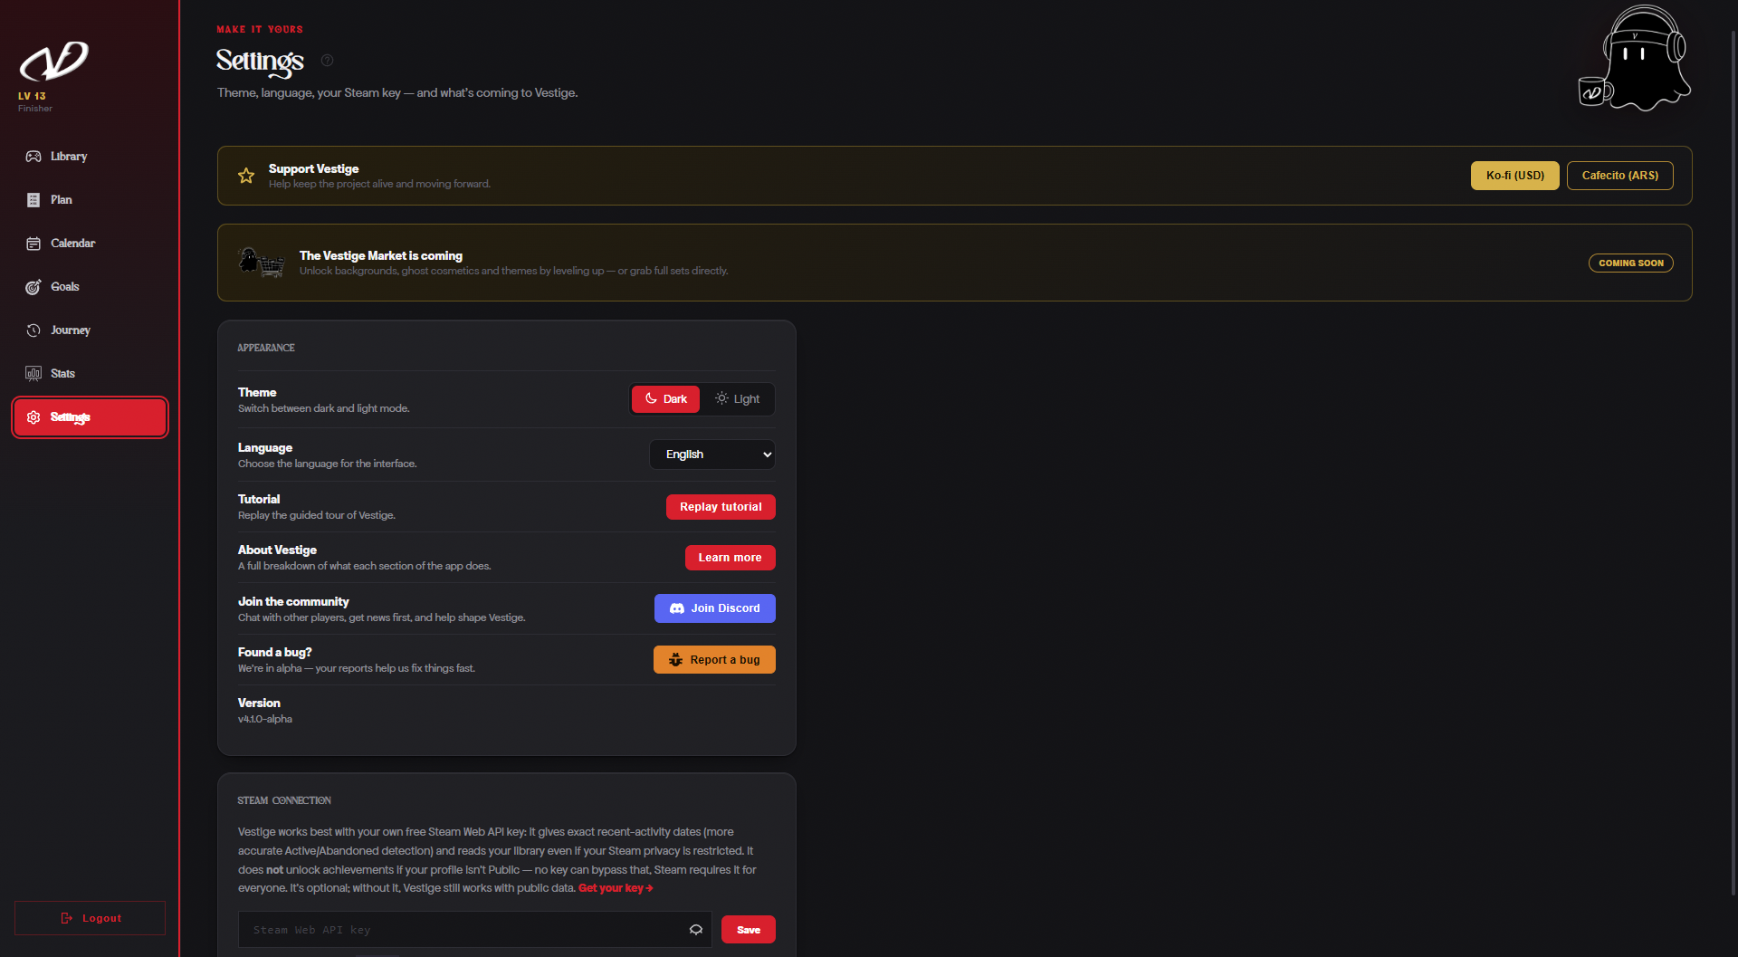The height and width of the screenshot is (957, 1738).
Task: Click the Vestige logo in the sidebar
Action: (x=53, y=62)
